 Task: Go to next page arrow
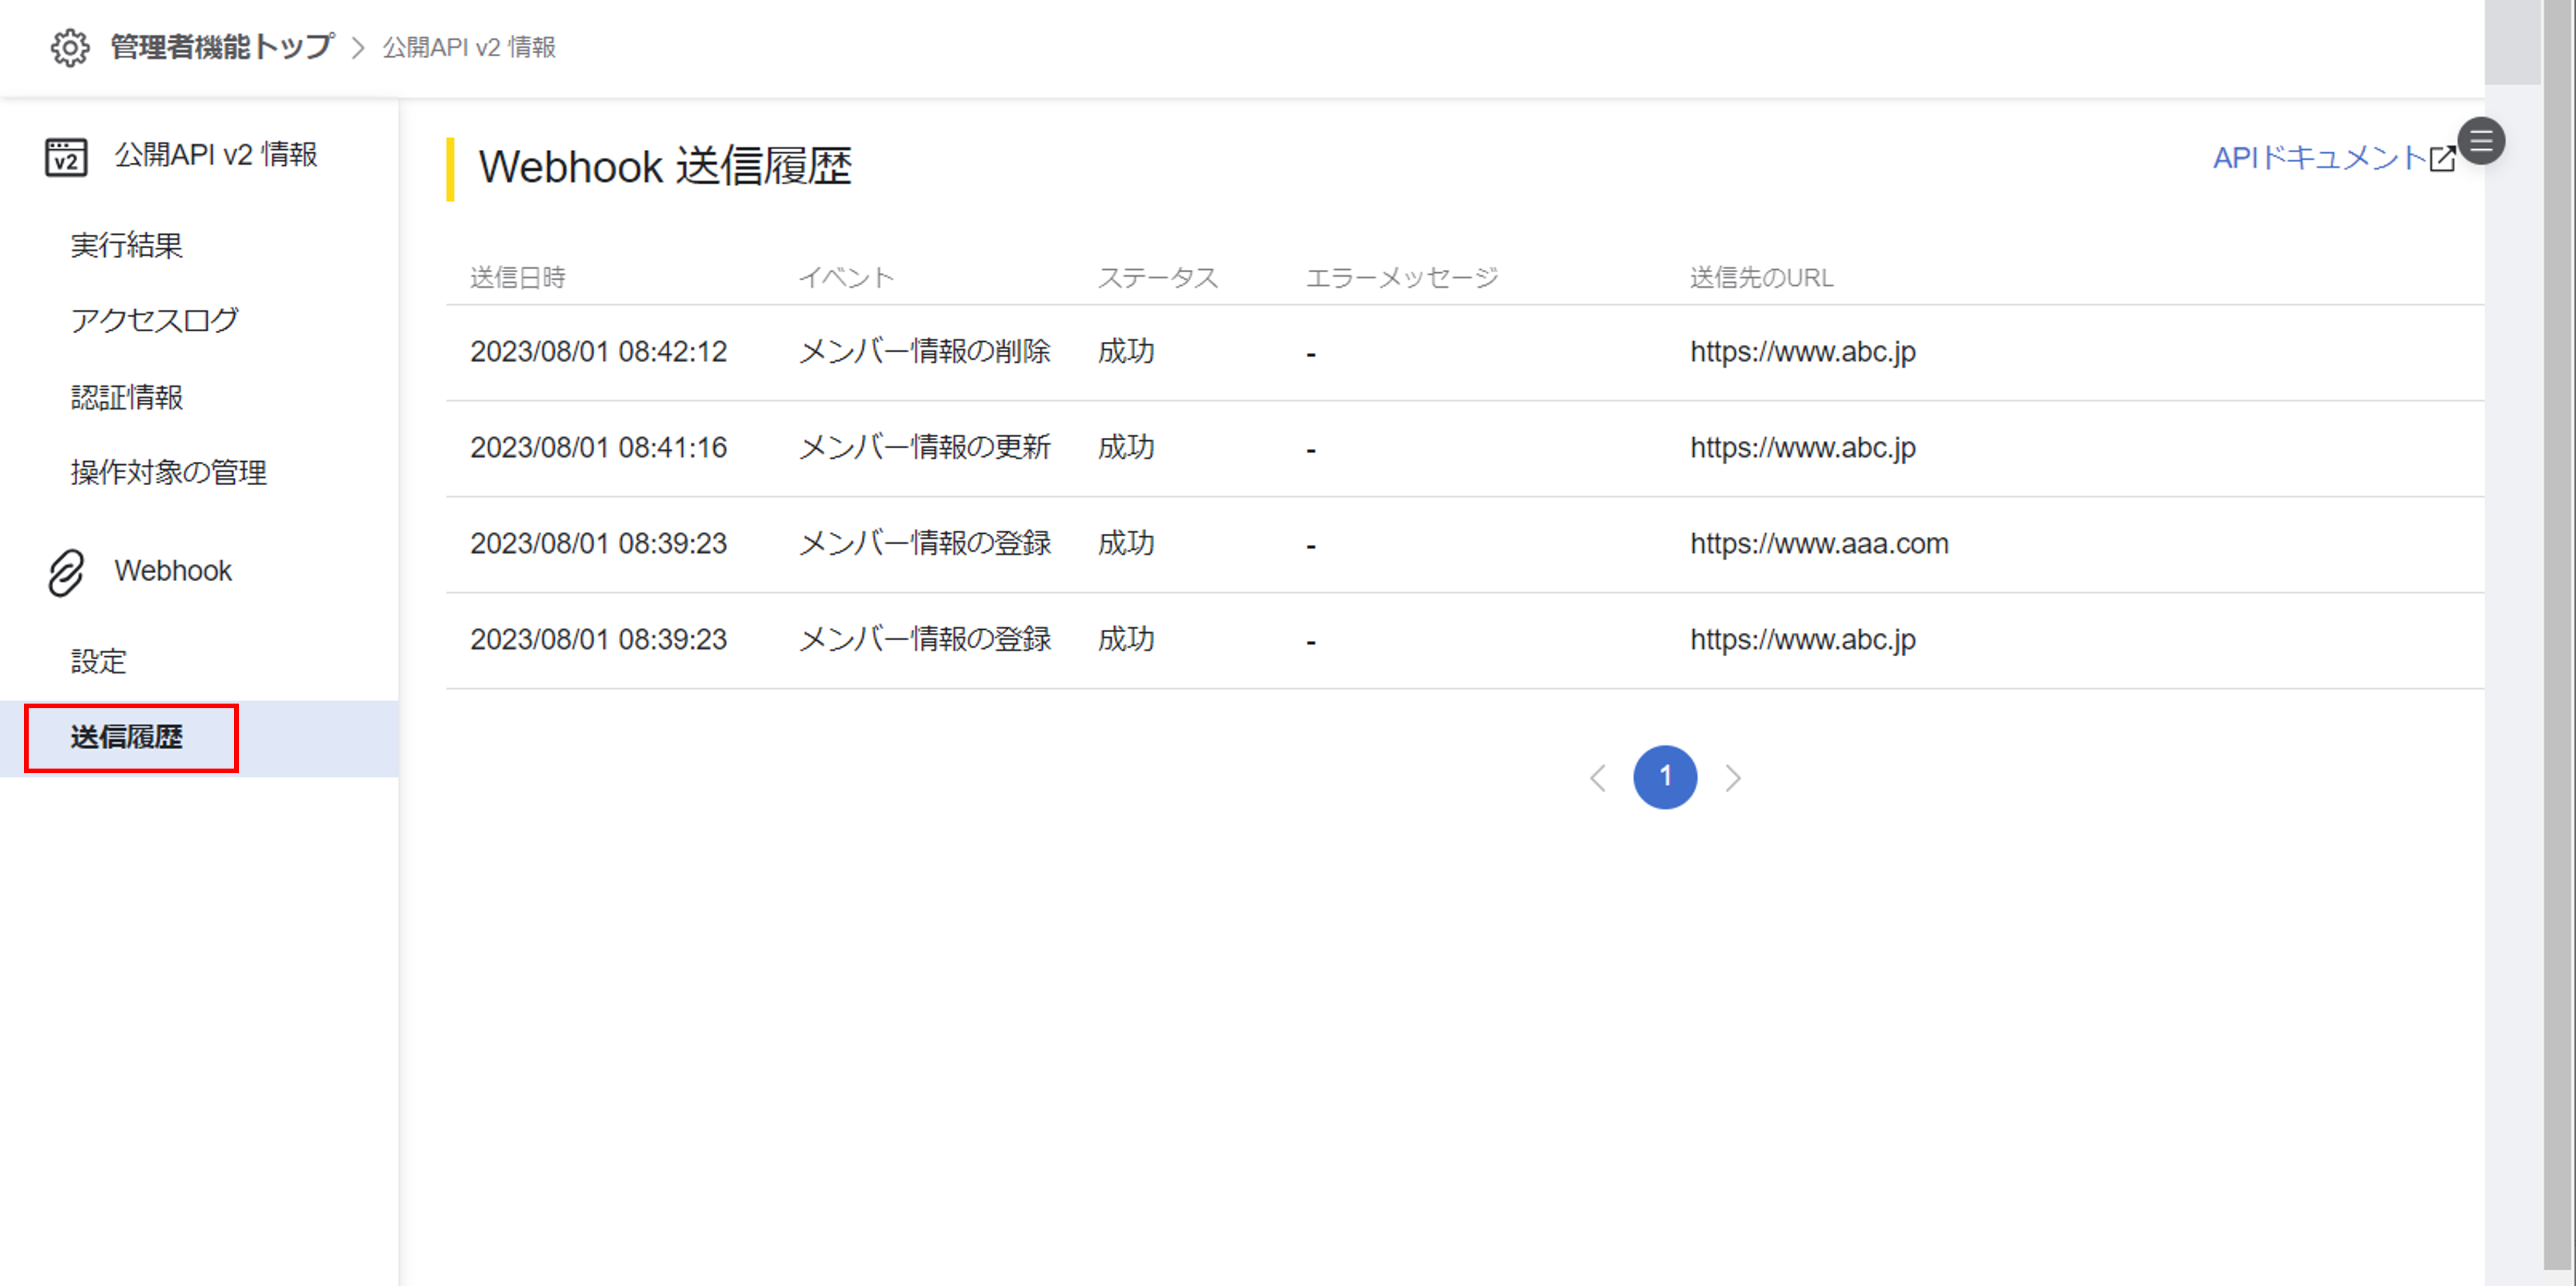click(x=1733, y=778)
